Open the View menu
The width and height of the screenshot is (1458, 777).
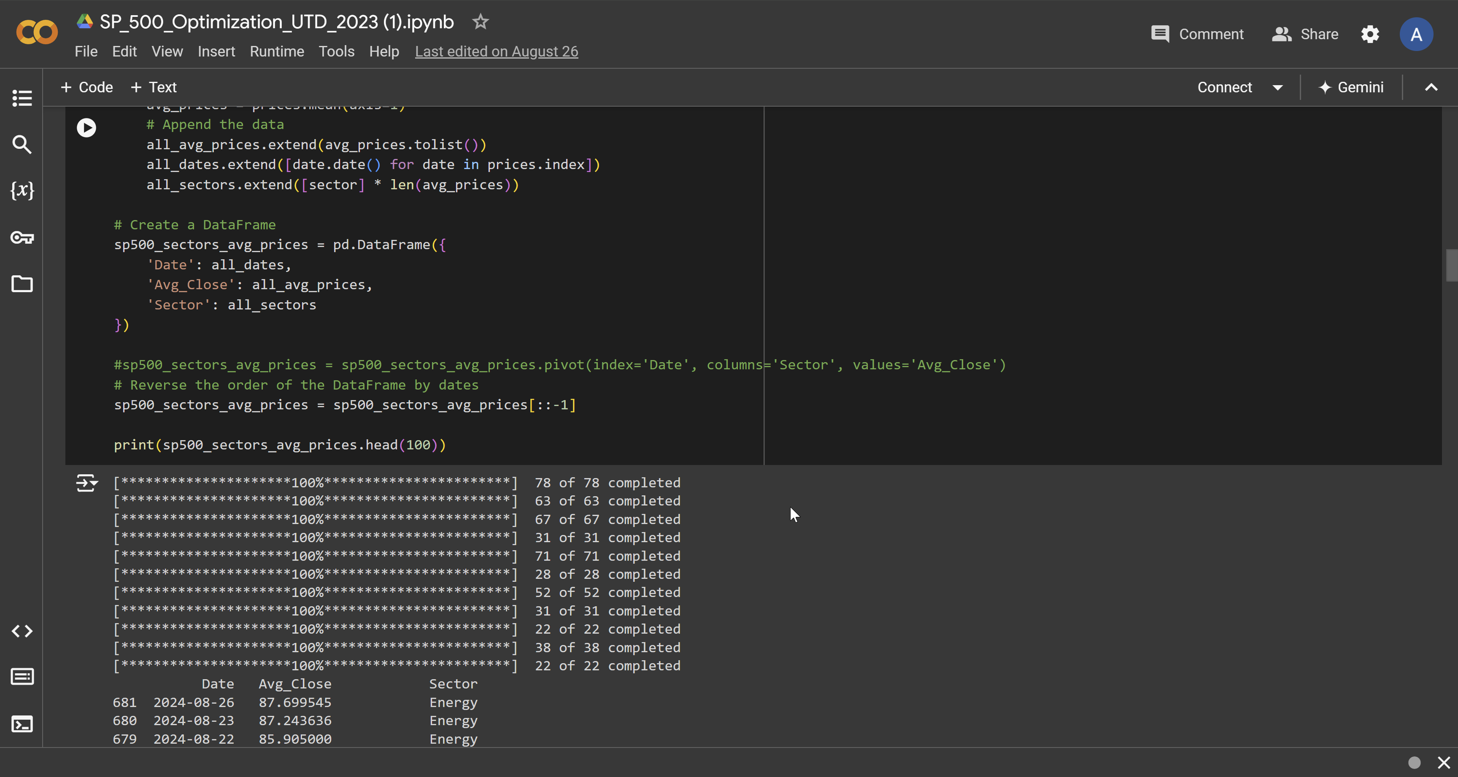pyautogui.click(x=167, y=51)
